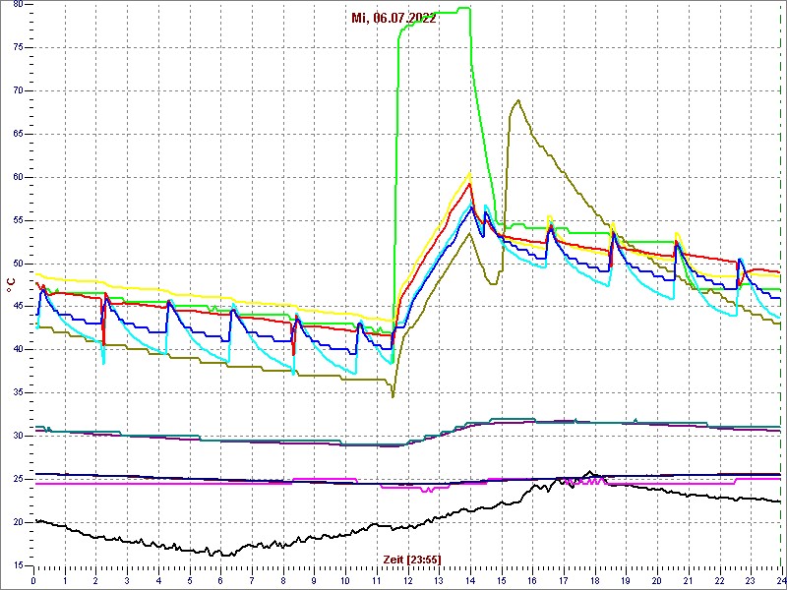
Task: Select the 70 temperature axis label
Action: click(17, 90)
